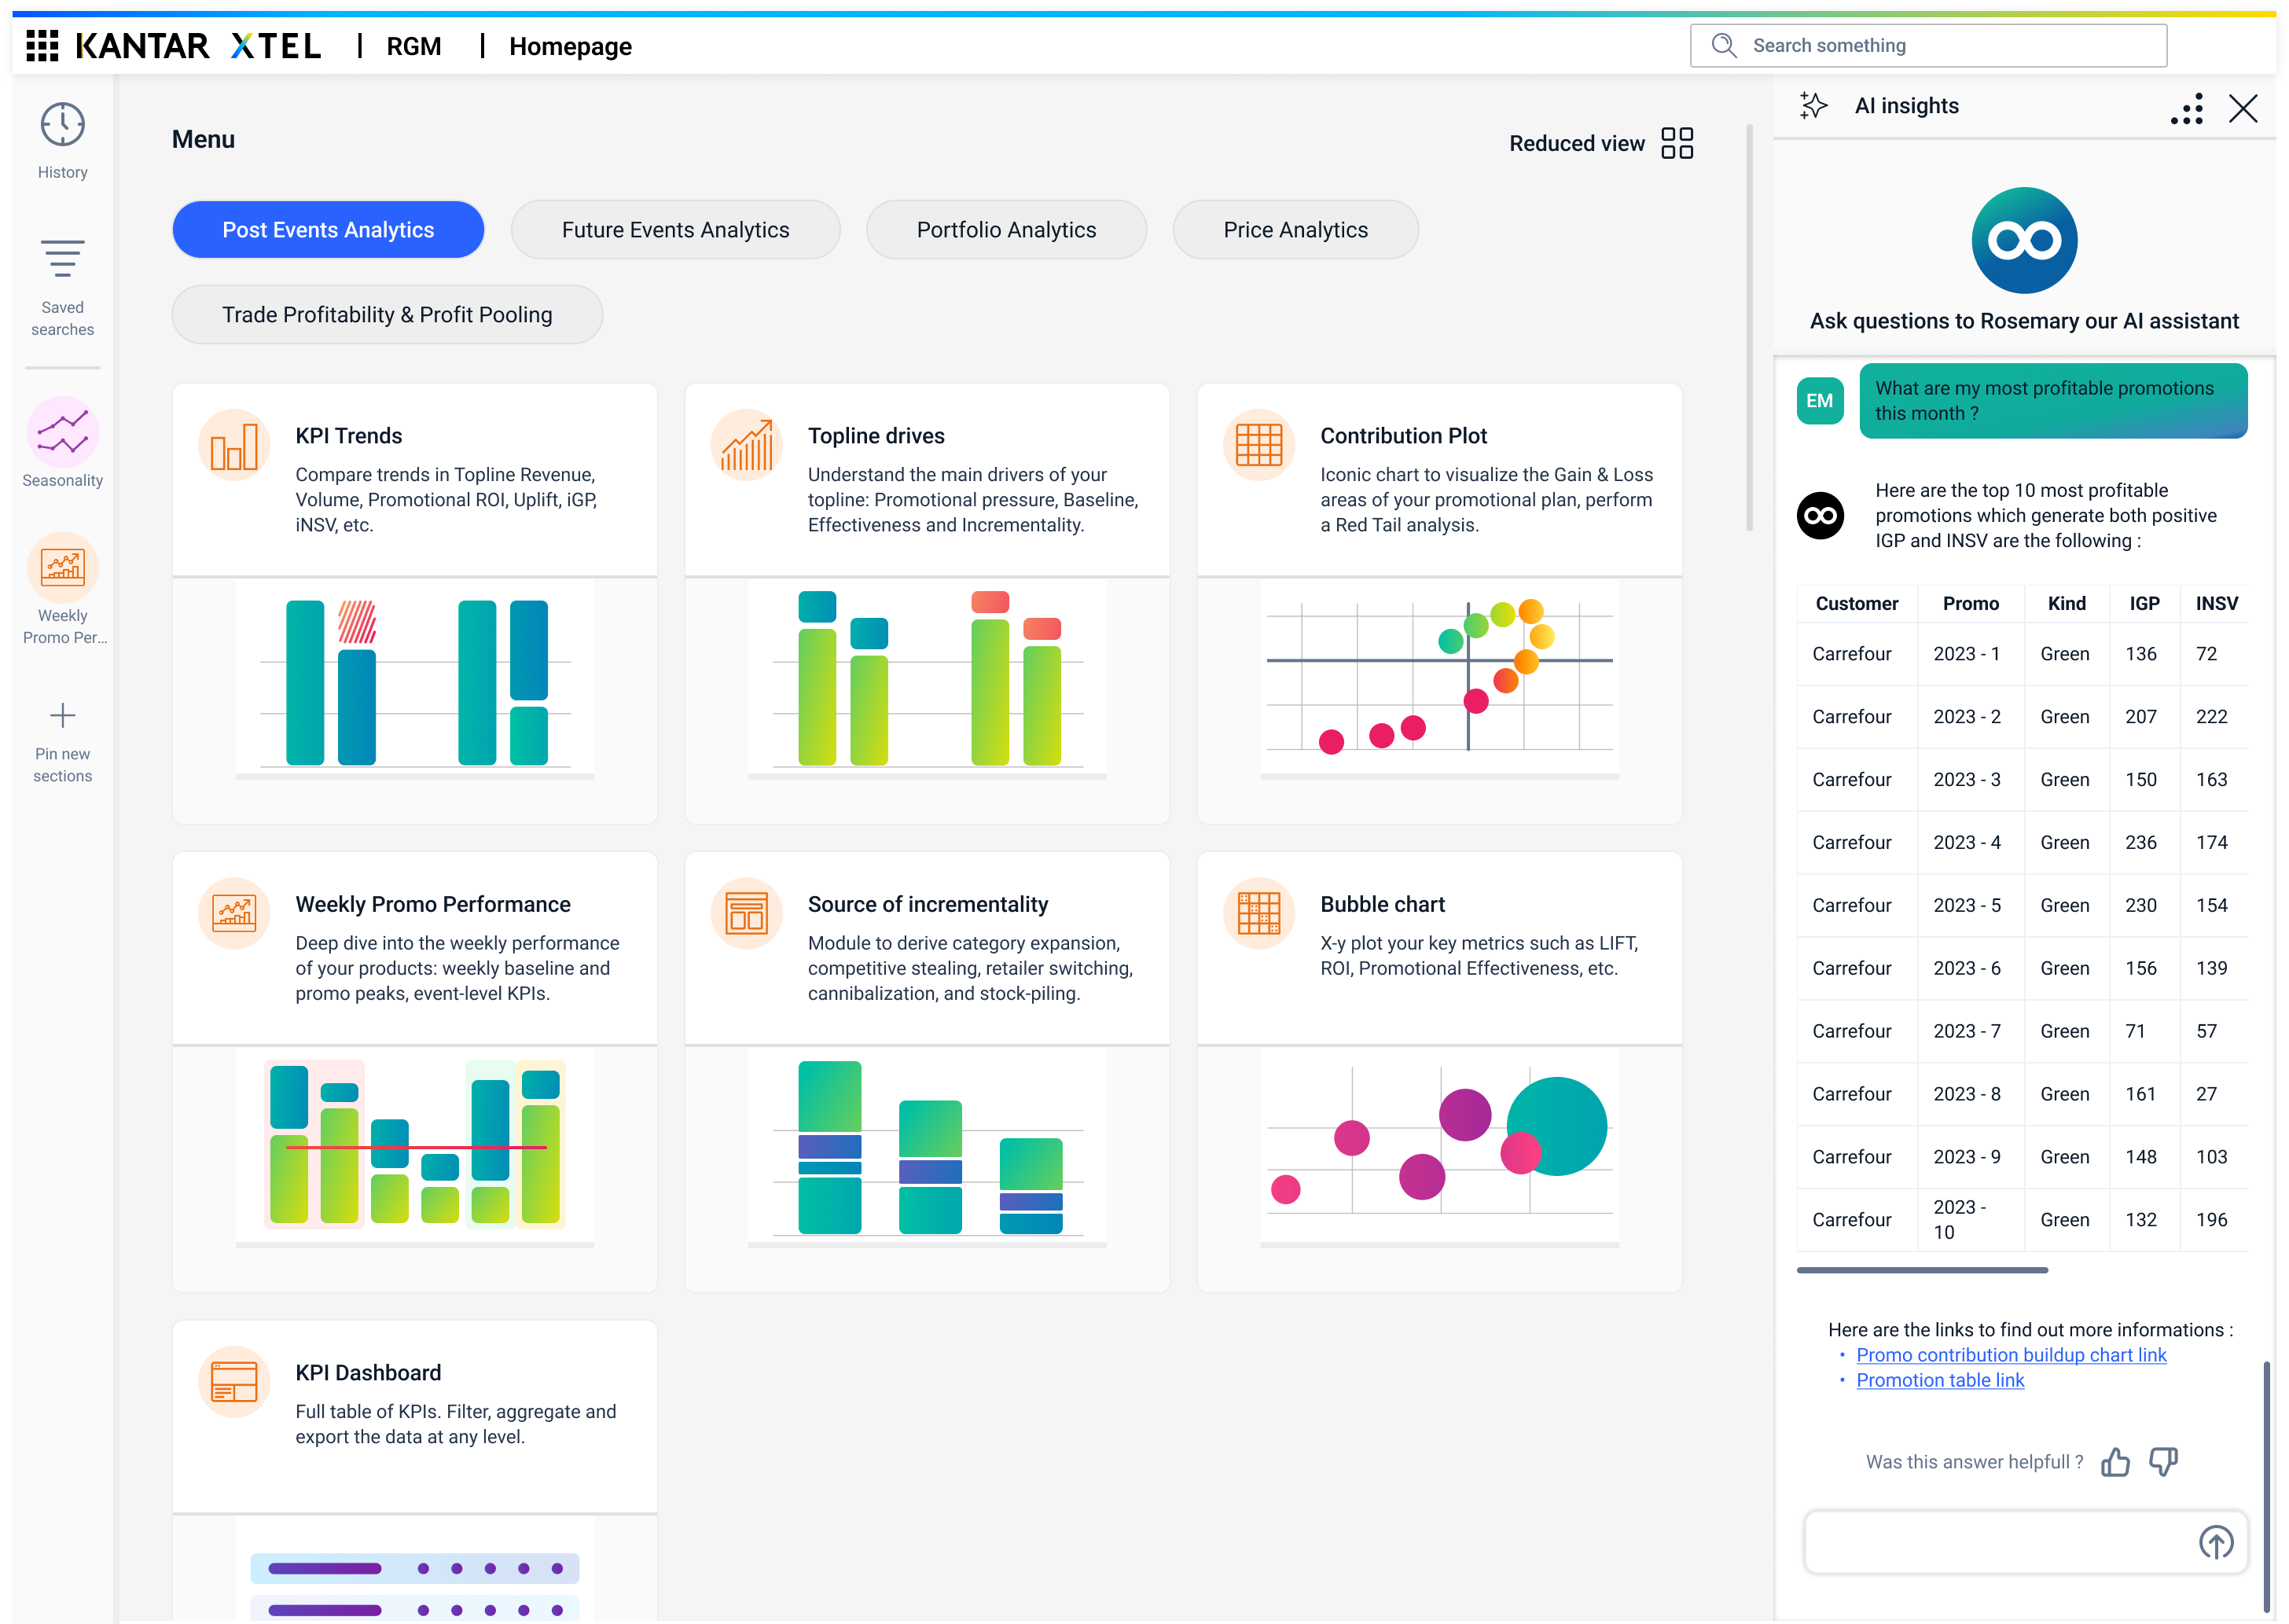Close the AI insights panel
The width and height of the screenshot is (2289, 1624).
(2243, 108)
